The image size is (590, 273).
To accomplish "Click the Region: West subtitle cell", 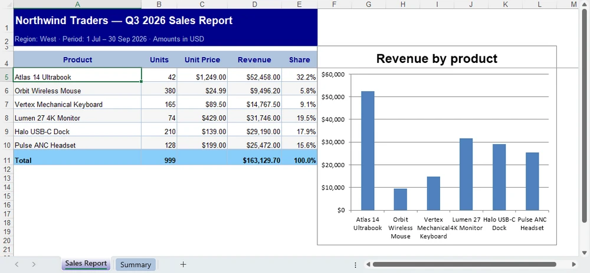I will 165,39.
